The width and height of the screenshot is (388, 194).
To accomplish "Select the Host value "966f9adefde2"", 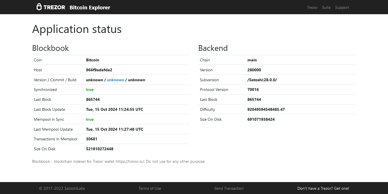I will pos(99,70).
